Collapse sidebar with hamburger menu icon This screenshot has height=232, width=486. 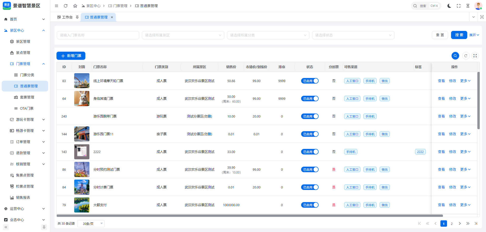56,6
